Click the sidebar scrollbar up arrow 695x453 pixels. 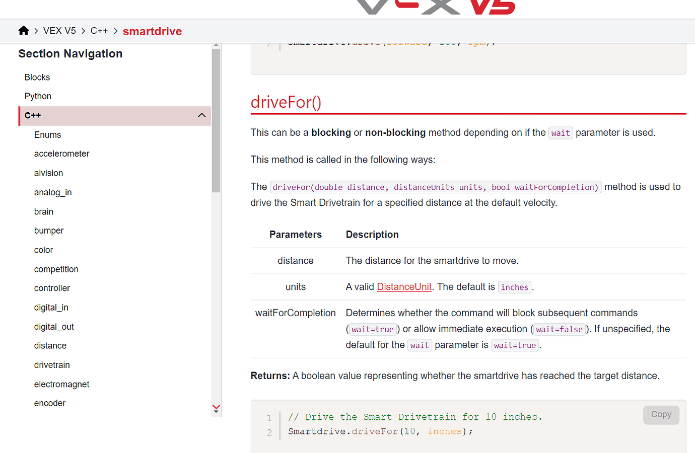(x=216, y=44)
